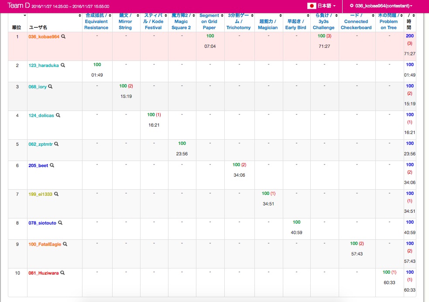Open user 100_FatalEagle profile link

(x=45, y=244)
